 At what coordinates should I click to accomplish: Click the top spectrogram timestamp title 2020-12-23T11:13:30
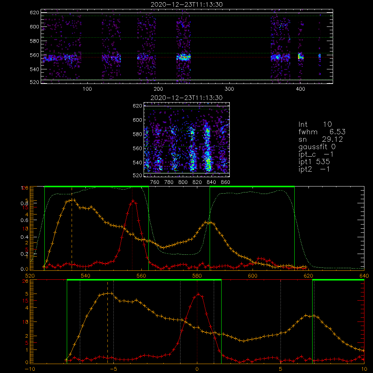tap(186, 4)
